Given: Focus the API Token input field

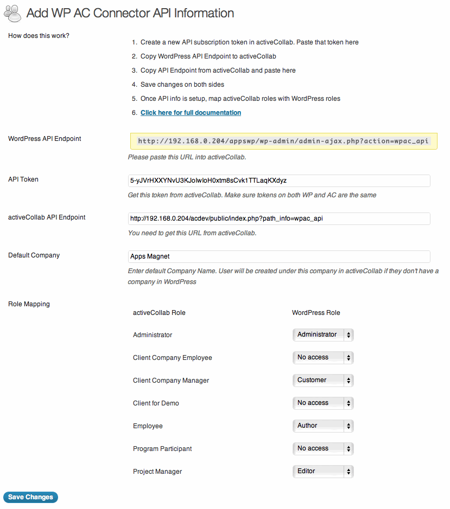Looking at the screenshot, I should point(279,181).
